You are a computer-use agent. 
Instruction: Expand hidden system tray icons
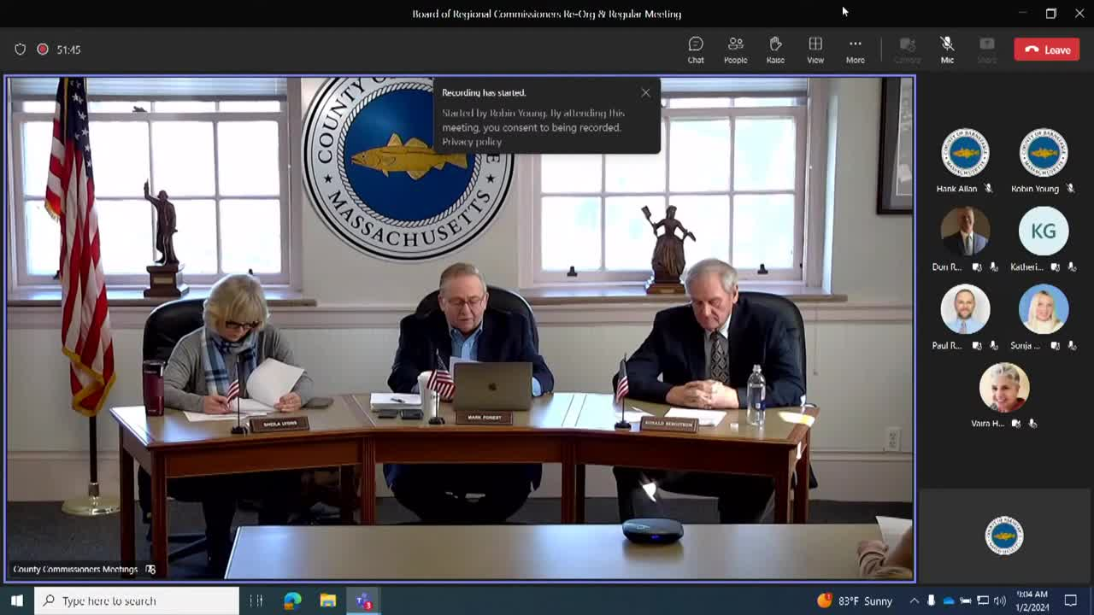click(x=915, y=600)
